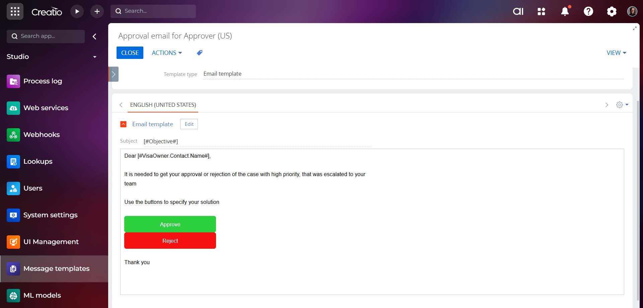Image resolution: width=643 pixels, height=308 pixels.
Task: Open the help question mark icon
Action: 588,11
